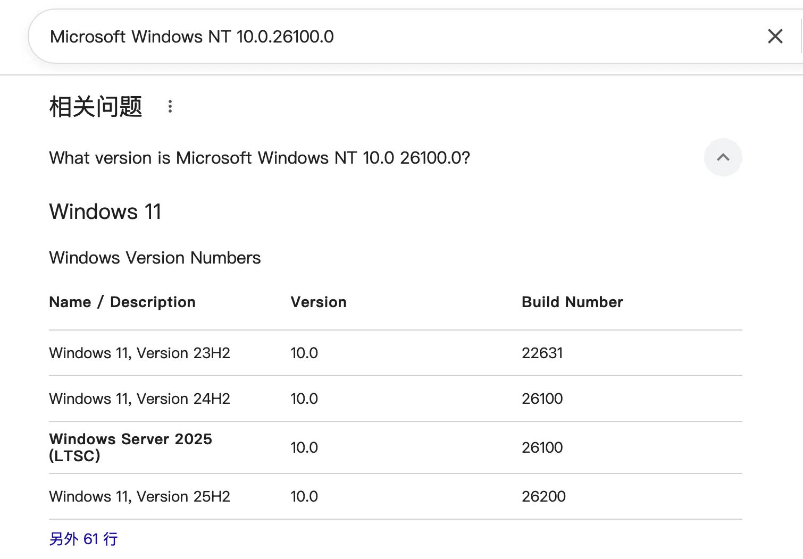
Task: Click the "Name / Description" column header
Action: pos(122,302)
